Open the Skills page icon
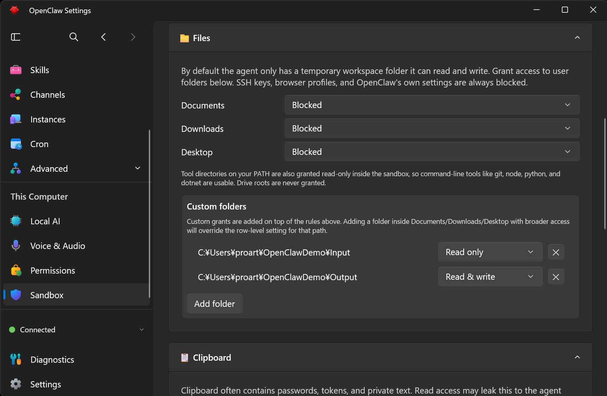The image size is (607, 396). (x=16, y=70)
